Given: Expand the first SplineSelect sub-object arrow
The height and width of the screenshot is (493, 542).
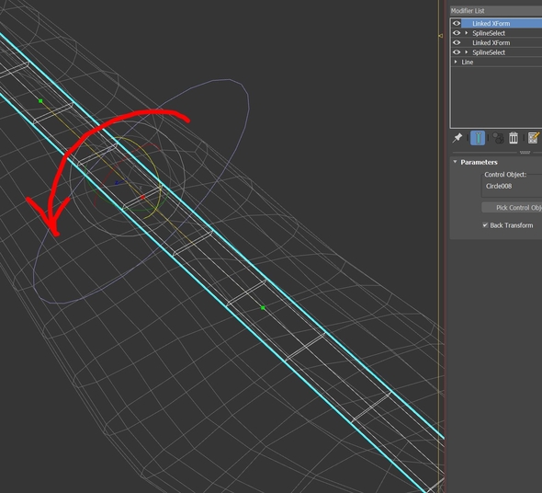Looking at the screenshot, I should tap(467, 33).
